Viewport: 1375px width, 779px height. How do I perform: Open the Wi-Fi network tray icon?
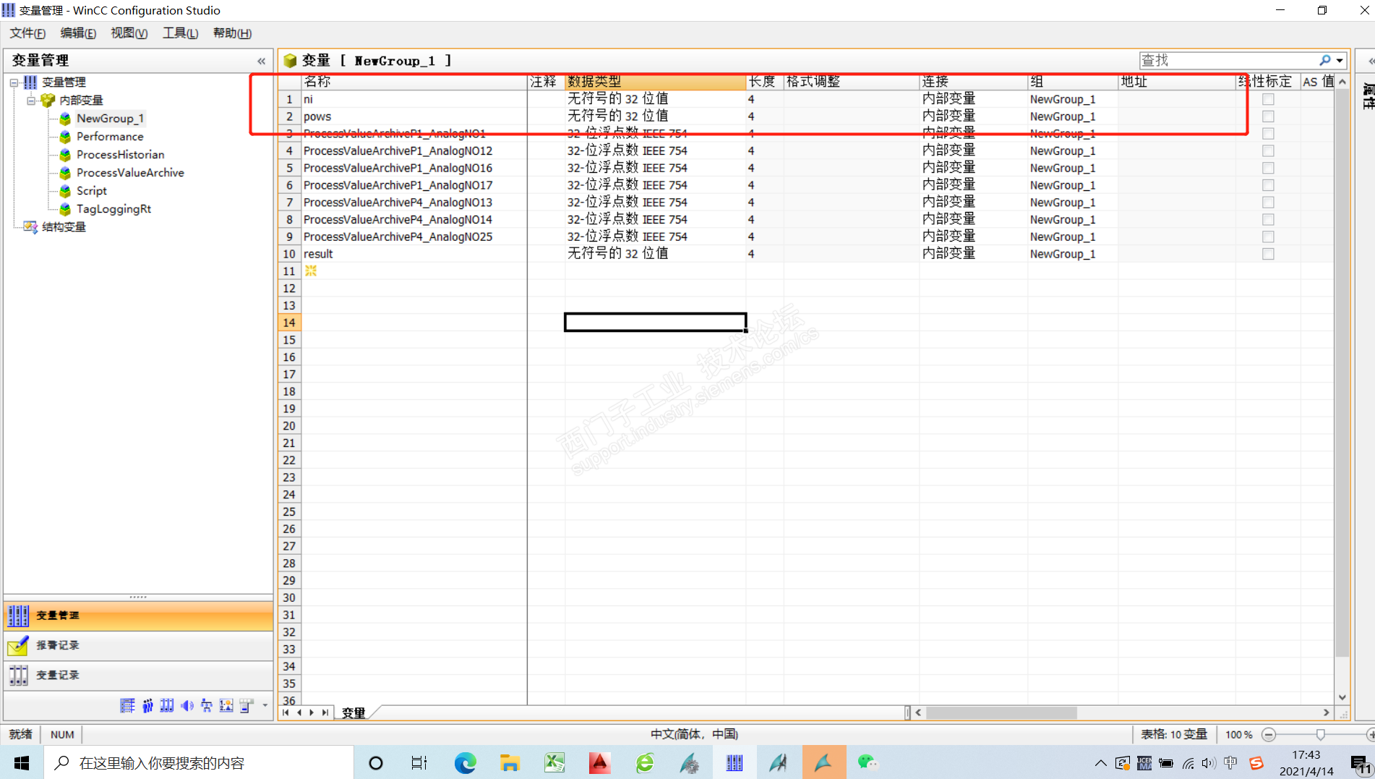click(1188, 763)
